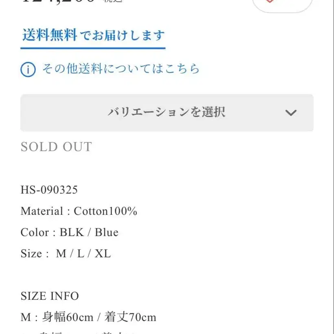Screen dimensions: 334x334
Task: Select the HS-090325 product code text
Action: [49, 190]
